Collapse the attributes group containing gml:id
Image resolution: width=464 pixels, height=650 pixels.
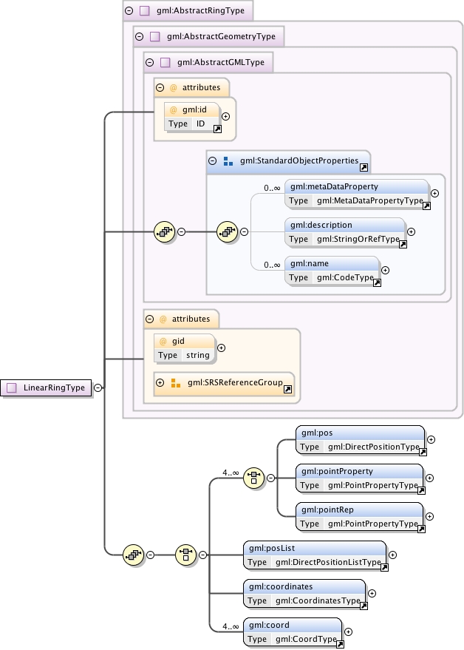(x=160, y=88)
